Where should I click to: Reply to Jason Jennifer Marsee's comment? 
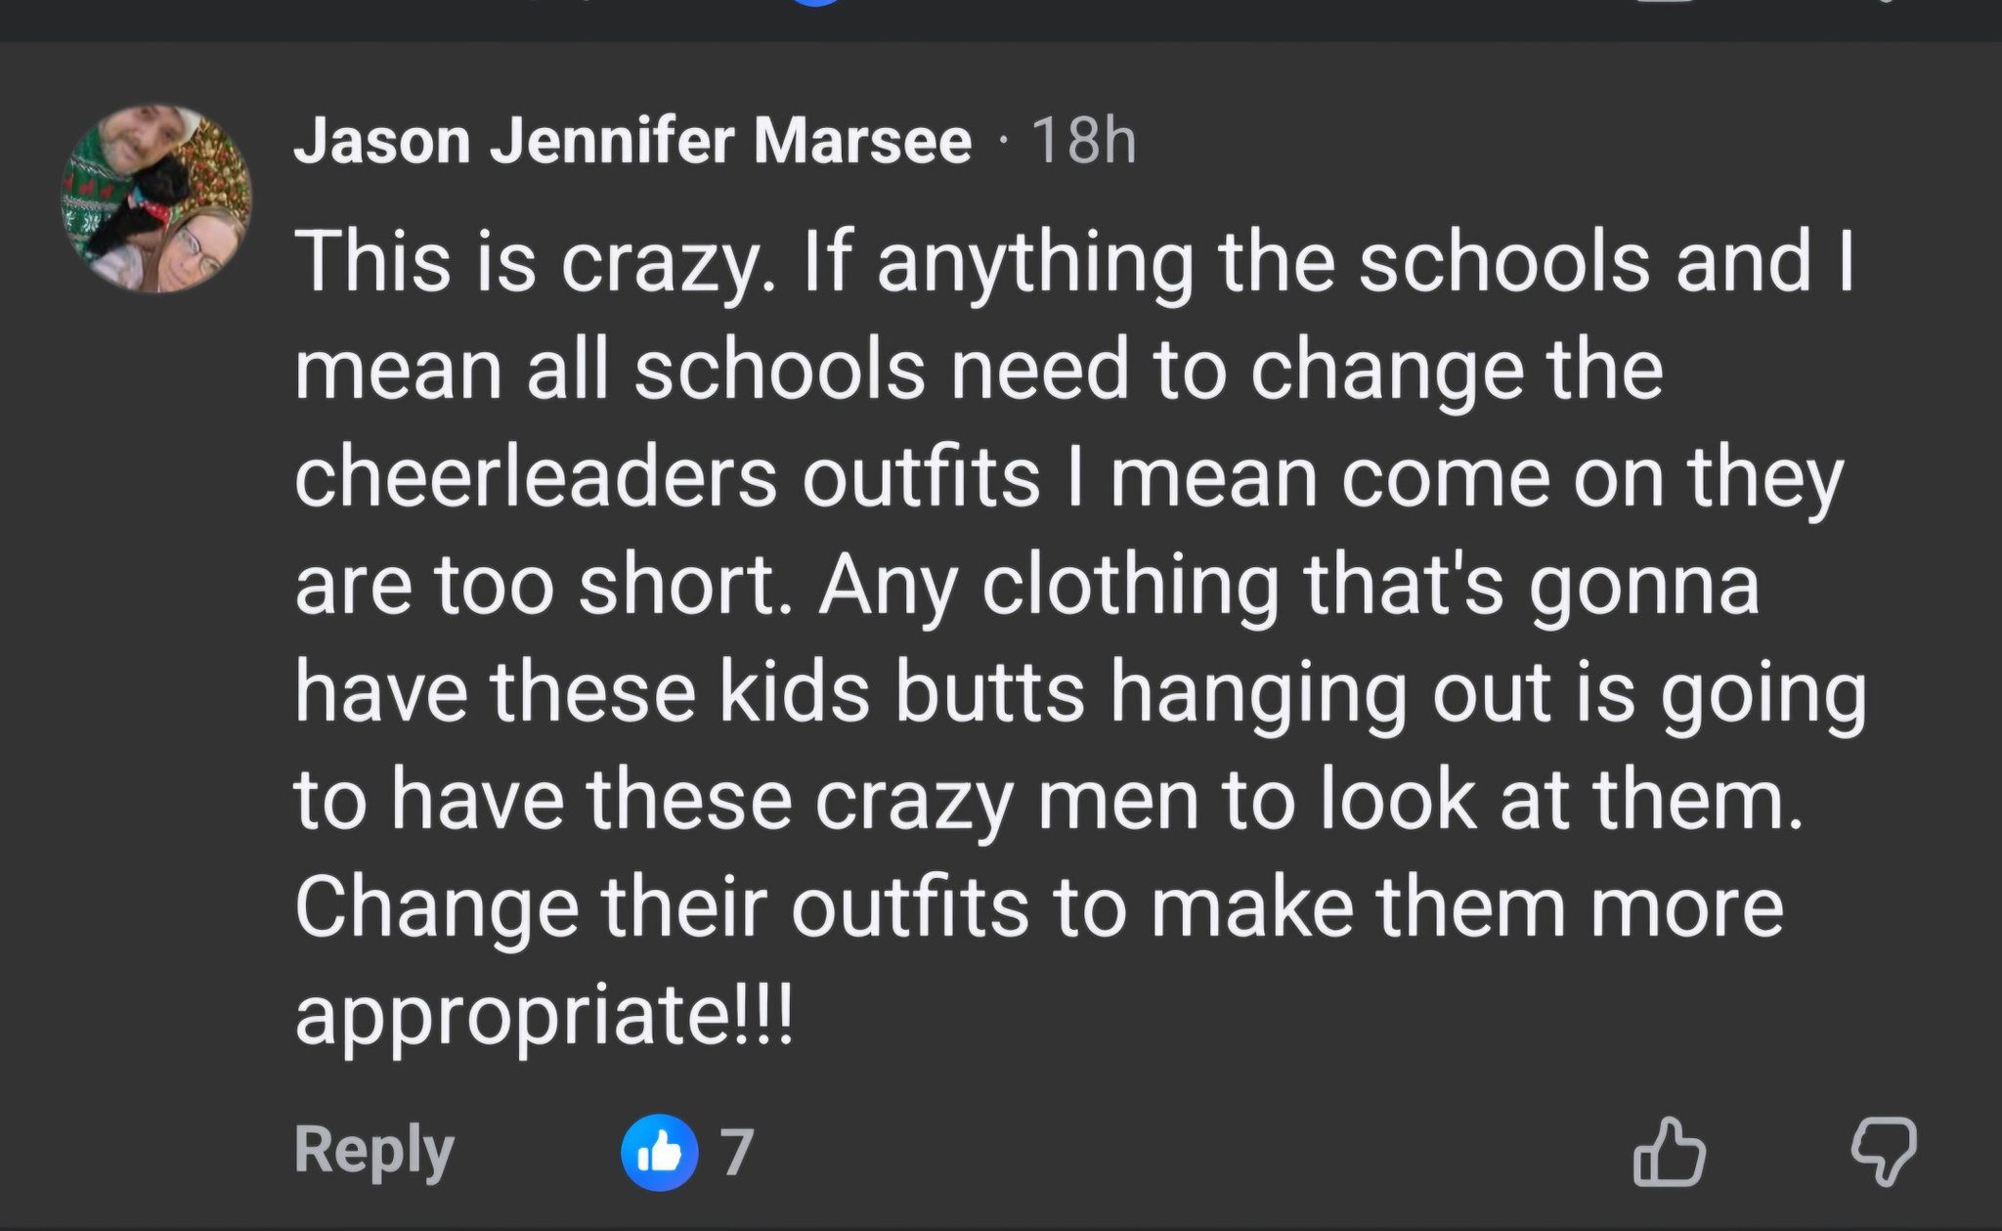[x=373, y=1150]
